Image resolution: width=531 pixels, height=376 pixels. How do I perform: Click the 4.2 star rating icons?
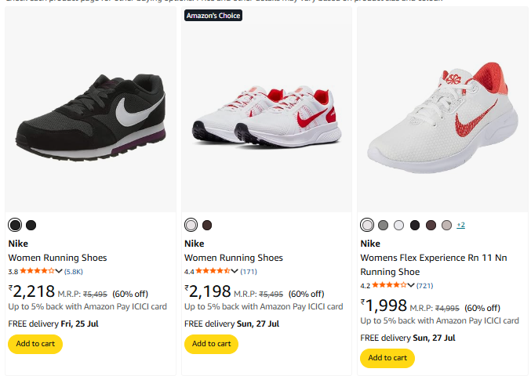pos(389,285)
